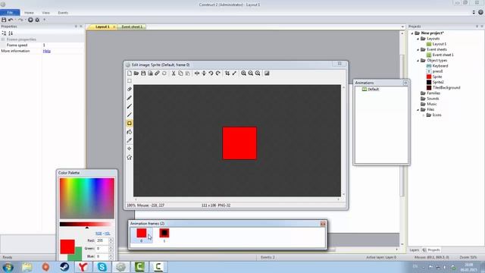Click the Undo arrow in quick access bar
485x273 pixels.
(x=11, y=20)
